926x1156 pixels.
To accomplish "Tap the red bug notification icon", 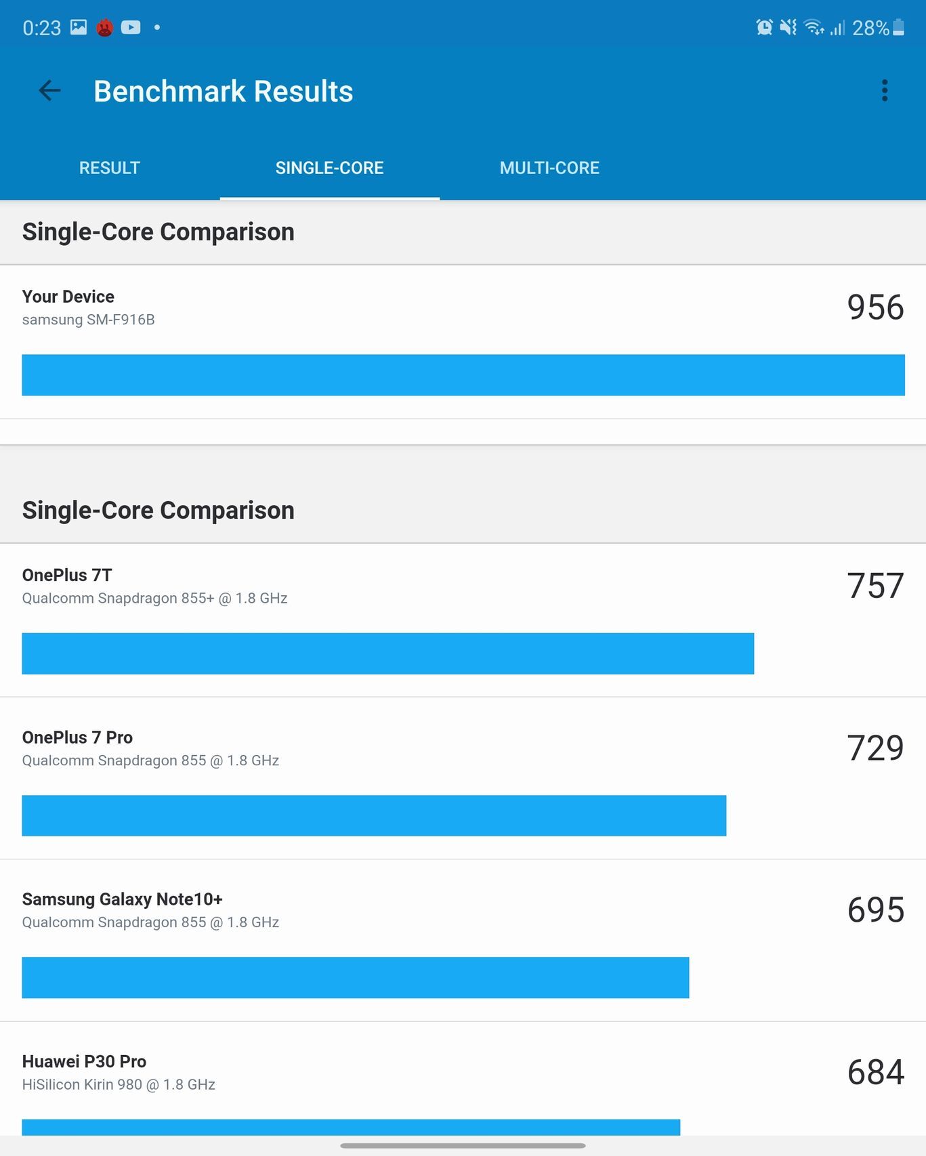I will click(104, 27).
